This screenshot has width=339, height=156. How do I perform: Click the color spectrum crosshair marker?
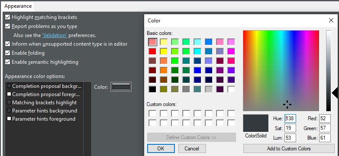(x=287, y=104)
